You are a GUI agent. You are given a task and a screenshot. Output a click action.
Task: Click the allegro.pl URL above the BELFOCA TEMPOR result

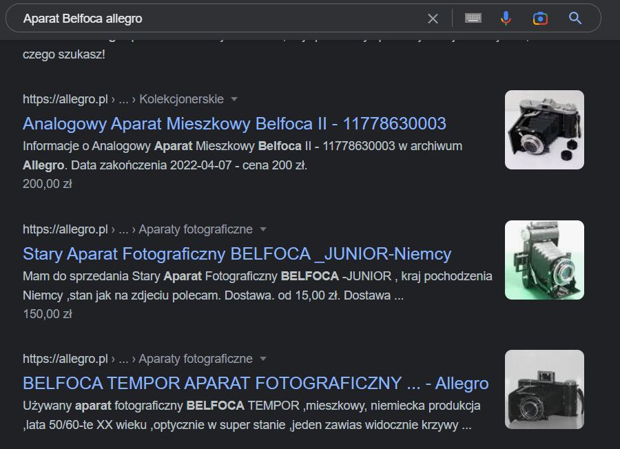click(65, 359)
